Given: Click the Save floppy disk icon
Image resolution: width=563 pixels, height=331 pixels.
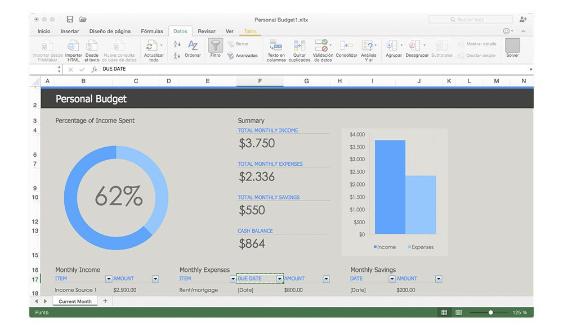Looking at the screenshot, I should (70, 19).
